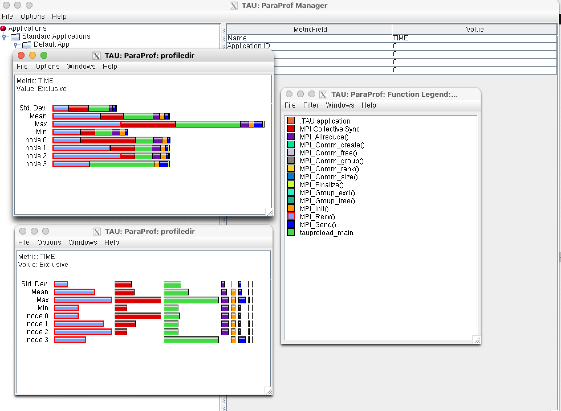Collapse the Default App tree handle
Screen dimensions: 561x411
pos(15,45)
